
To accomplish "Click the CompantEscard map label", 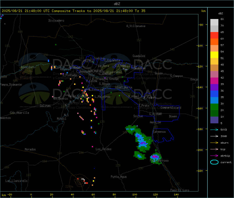I will click(x=171, y=108).
